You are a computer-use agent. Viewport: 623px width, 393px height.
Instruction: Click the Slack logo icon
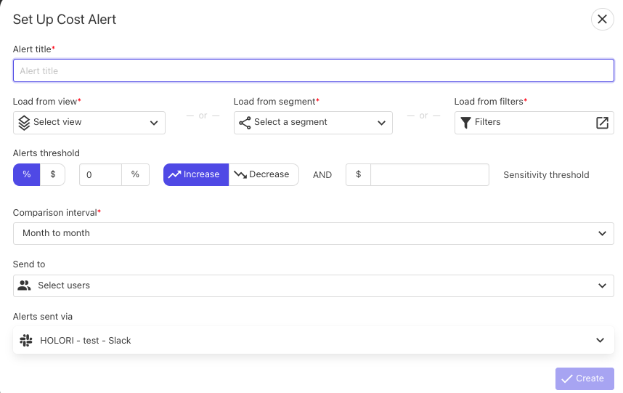tap(26, 340)
